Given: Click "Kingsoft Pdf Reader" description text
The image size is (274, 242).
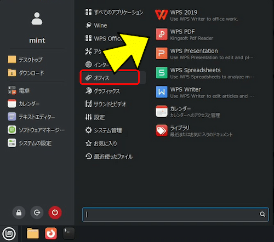Looking at the screenshot, I should pyautogui.click(x=192, y=38).
